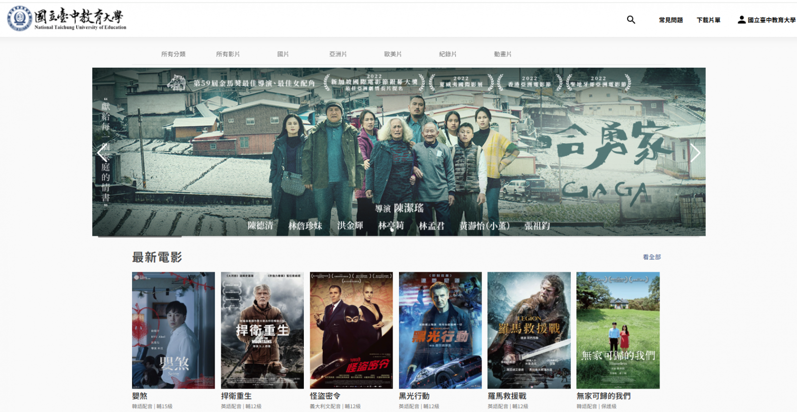Image resolution: width=797 pixels, height=412 pixels.
Task: Switch to 動畫片 category
Action: click(503, 54)
